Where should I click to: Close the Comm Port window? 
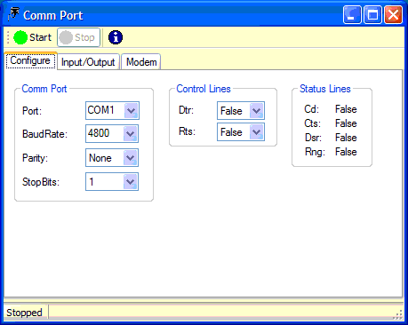394,14
